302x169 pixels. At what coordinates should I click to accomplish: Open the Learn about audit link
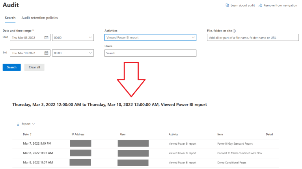click(x=243, y=6)
